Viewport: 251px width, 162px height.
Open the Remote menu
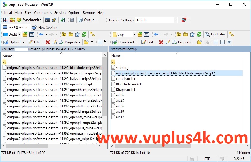[89, 13]
